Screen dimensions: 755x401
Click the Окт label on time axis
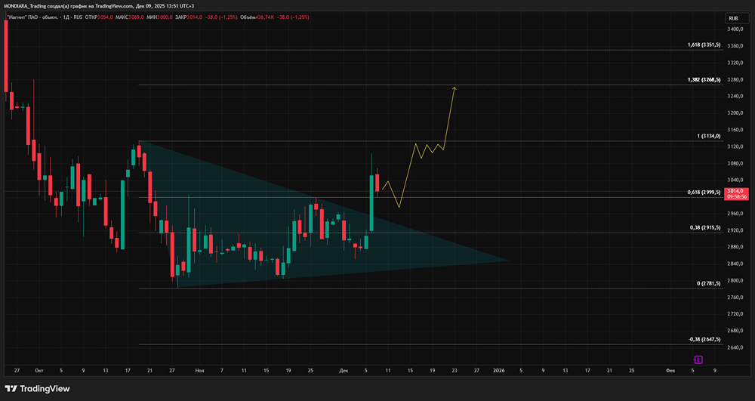tap(39, 371)
